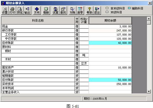
Task: Click the 清零 clear icon
Action: point(80,10)
